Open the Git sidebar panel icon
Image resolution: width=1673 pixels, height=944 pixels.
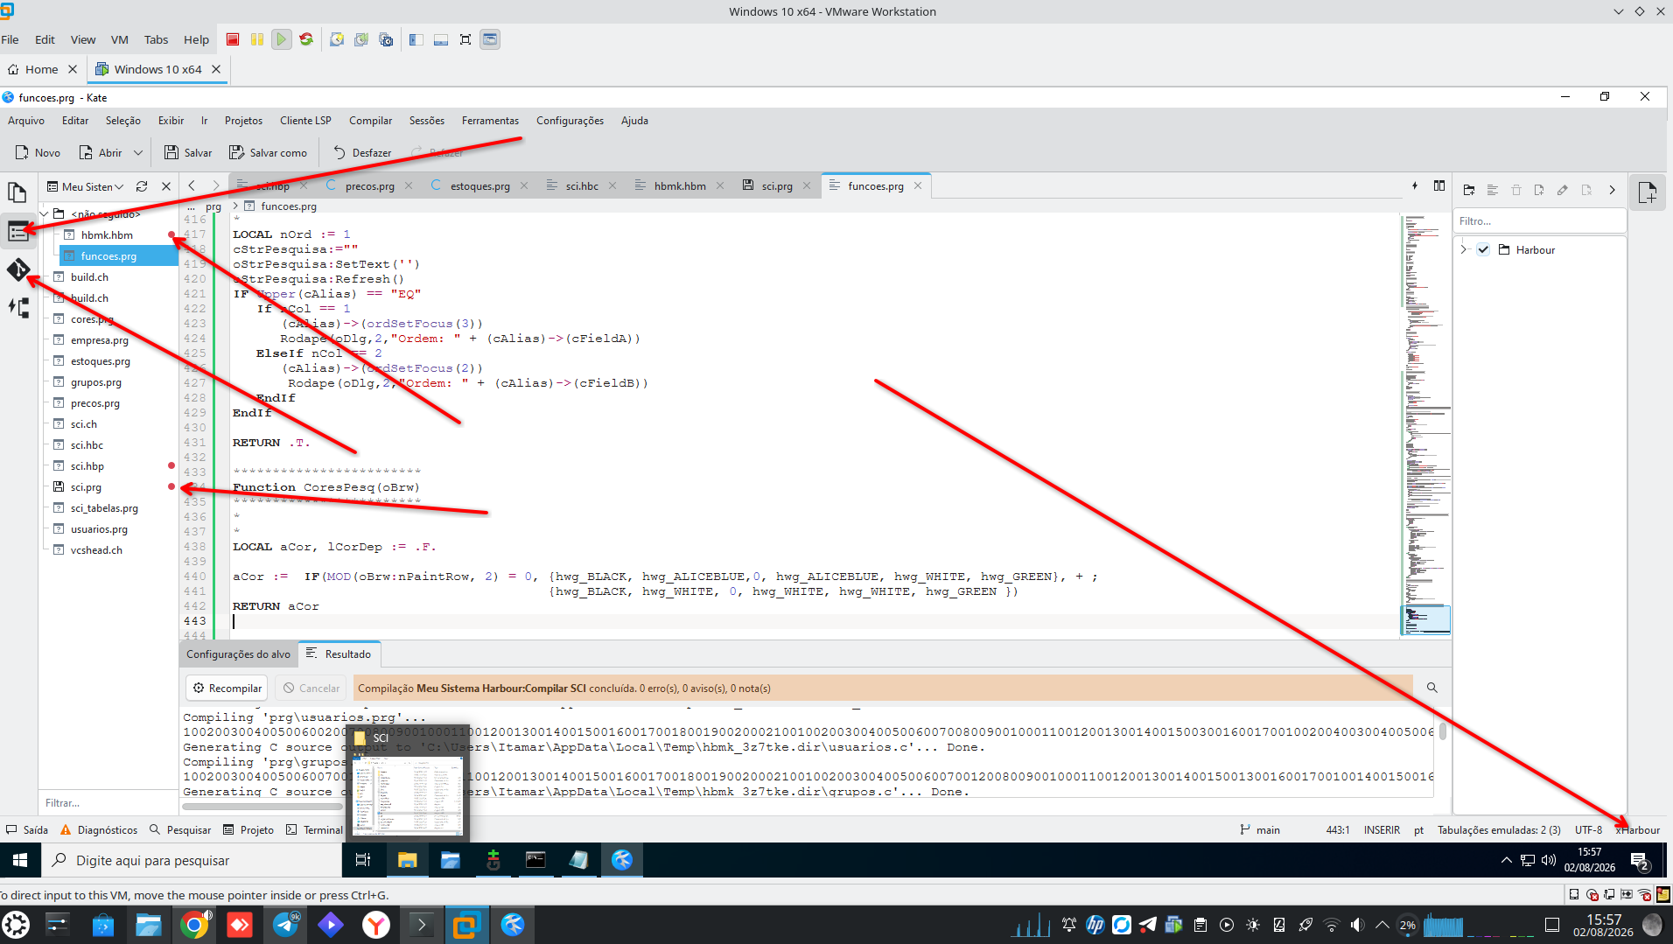(x=17, y=269)
